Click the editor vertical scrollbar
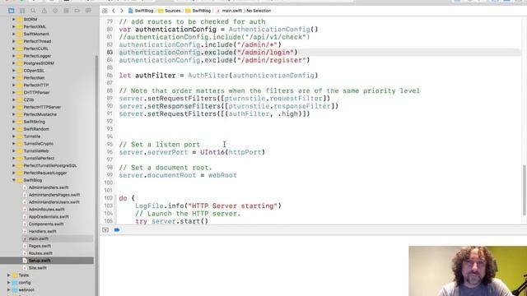Viewport: 527px width, 296px height. point(525,190)
